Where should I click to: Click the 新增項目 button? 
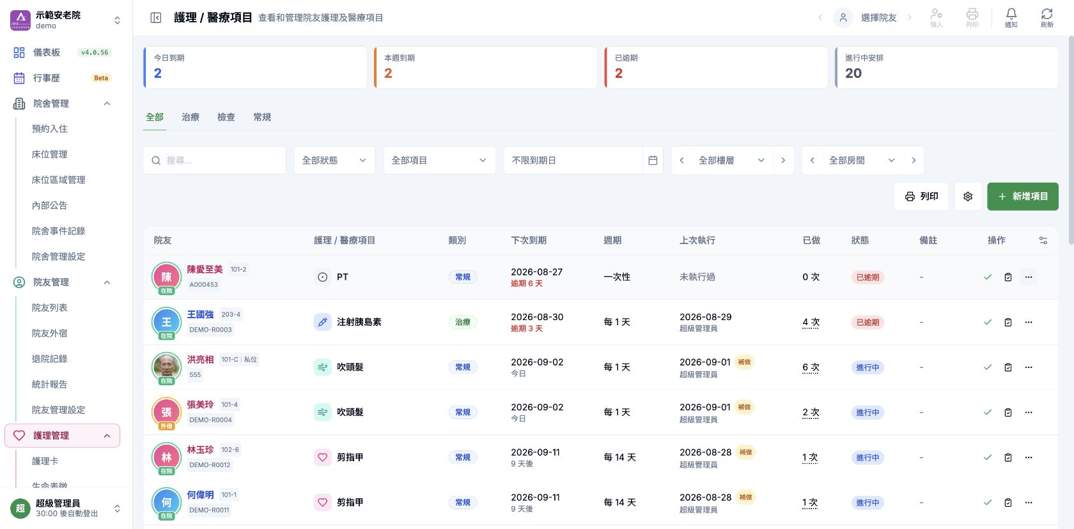point(1023,197)
